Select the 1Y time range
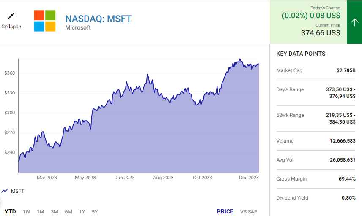The width and height of the screenshot is (362, 216). click(82, 211)
